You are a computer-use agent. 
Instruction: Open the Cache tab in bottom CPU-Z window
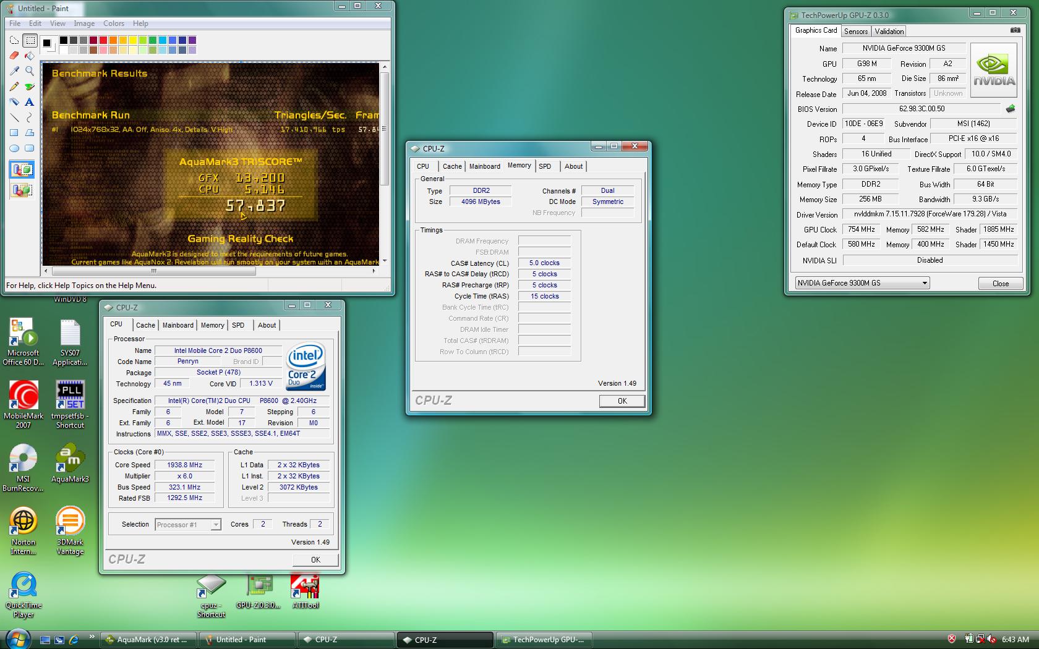[145, 325]
